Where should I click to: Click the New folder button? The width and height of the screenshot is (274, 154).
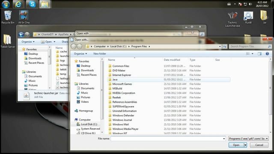[x=100, y=53]
